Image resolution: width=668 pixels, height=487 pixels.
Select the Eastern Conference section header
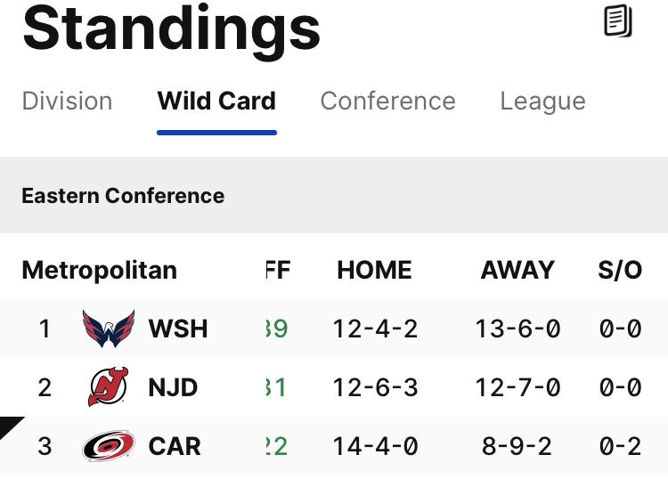click(x=123, y=196)
